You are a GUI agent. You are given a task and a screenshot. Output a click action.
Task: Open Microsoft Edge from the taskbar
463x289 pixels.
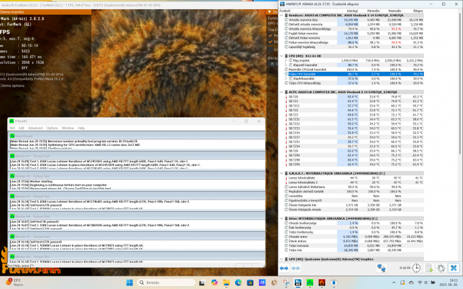238,282
